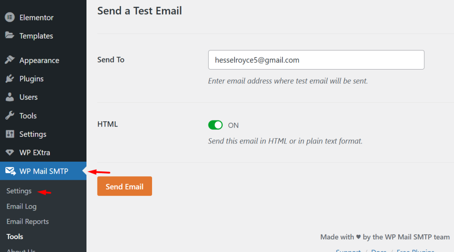Viewport: 454px width, 252px height.
Task: Click the Templates folder icon
Action: coord(10,35)
